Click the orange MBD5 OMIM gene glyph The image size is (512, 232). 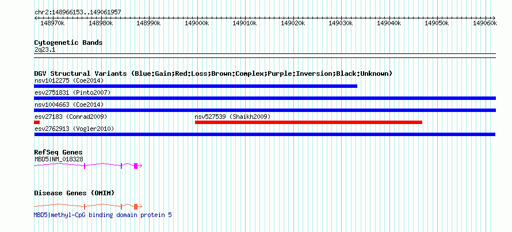tap(88, 206)
